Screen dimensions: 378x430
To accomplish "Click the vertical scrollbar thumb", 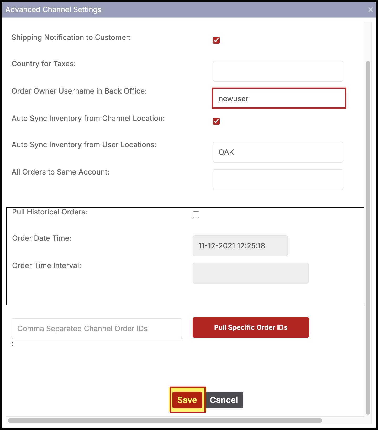I will click(368, 238).
